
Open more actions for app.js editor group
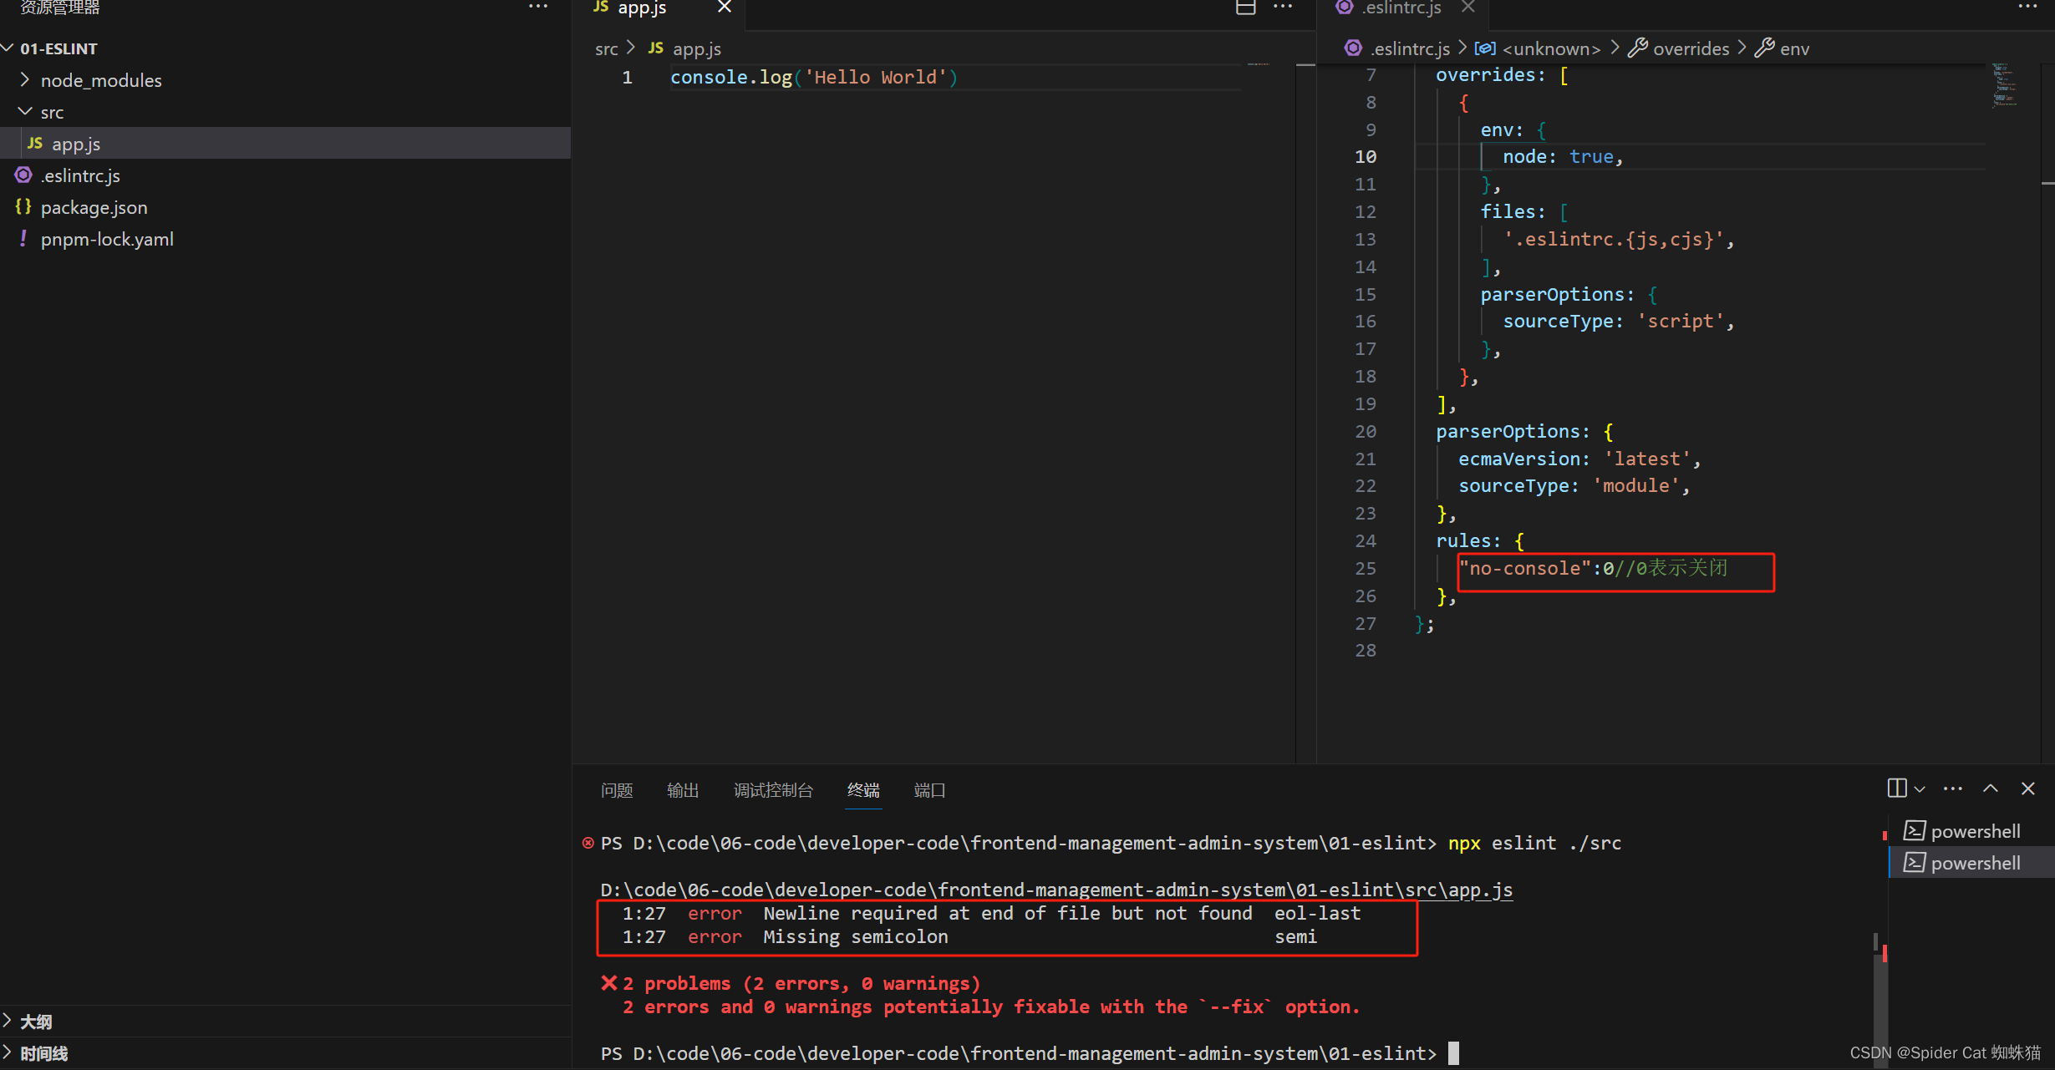click(x=1283, y=8)
